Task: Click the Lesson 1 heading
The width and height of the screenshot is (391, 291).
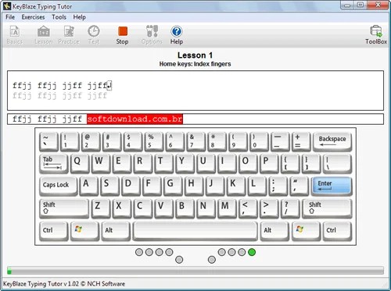Action: [x=195, y=55]
